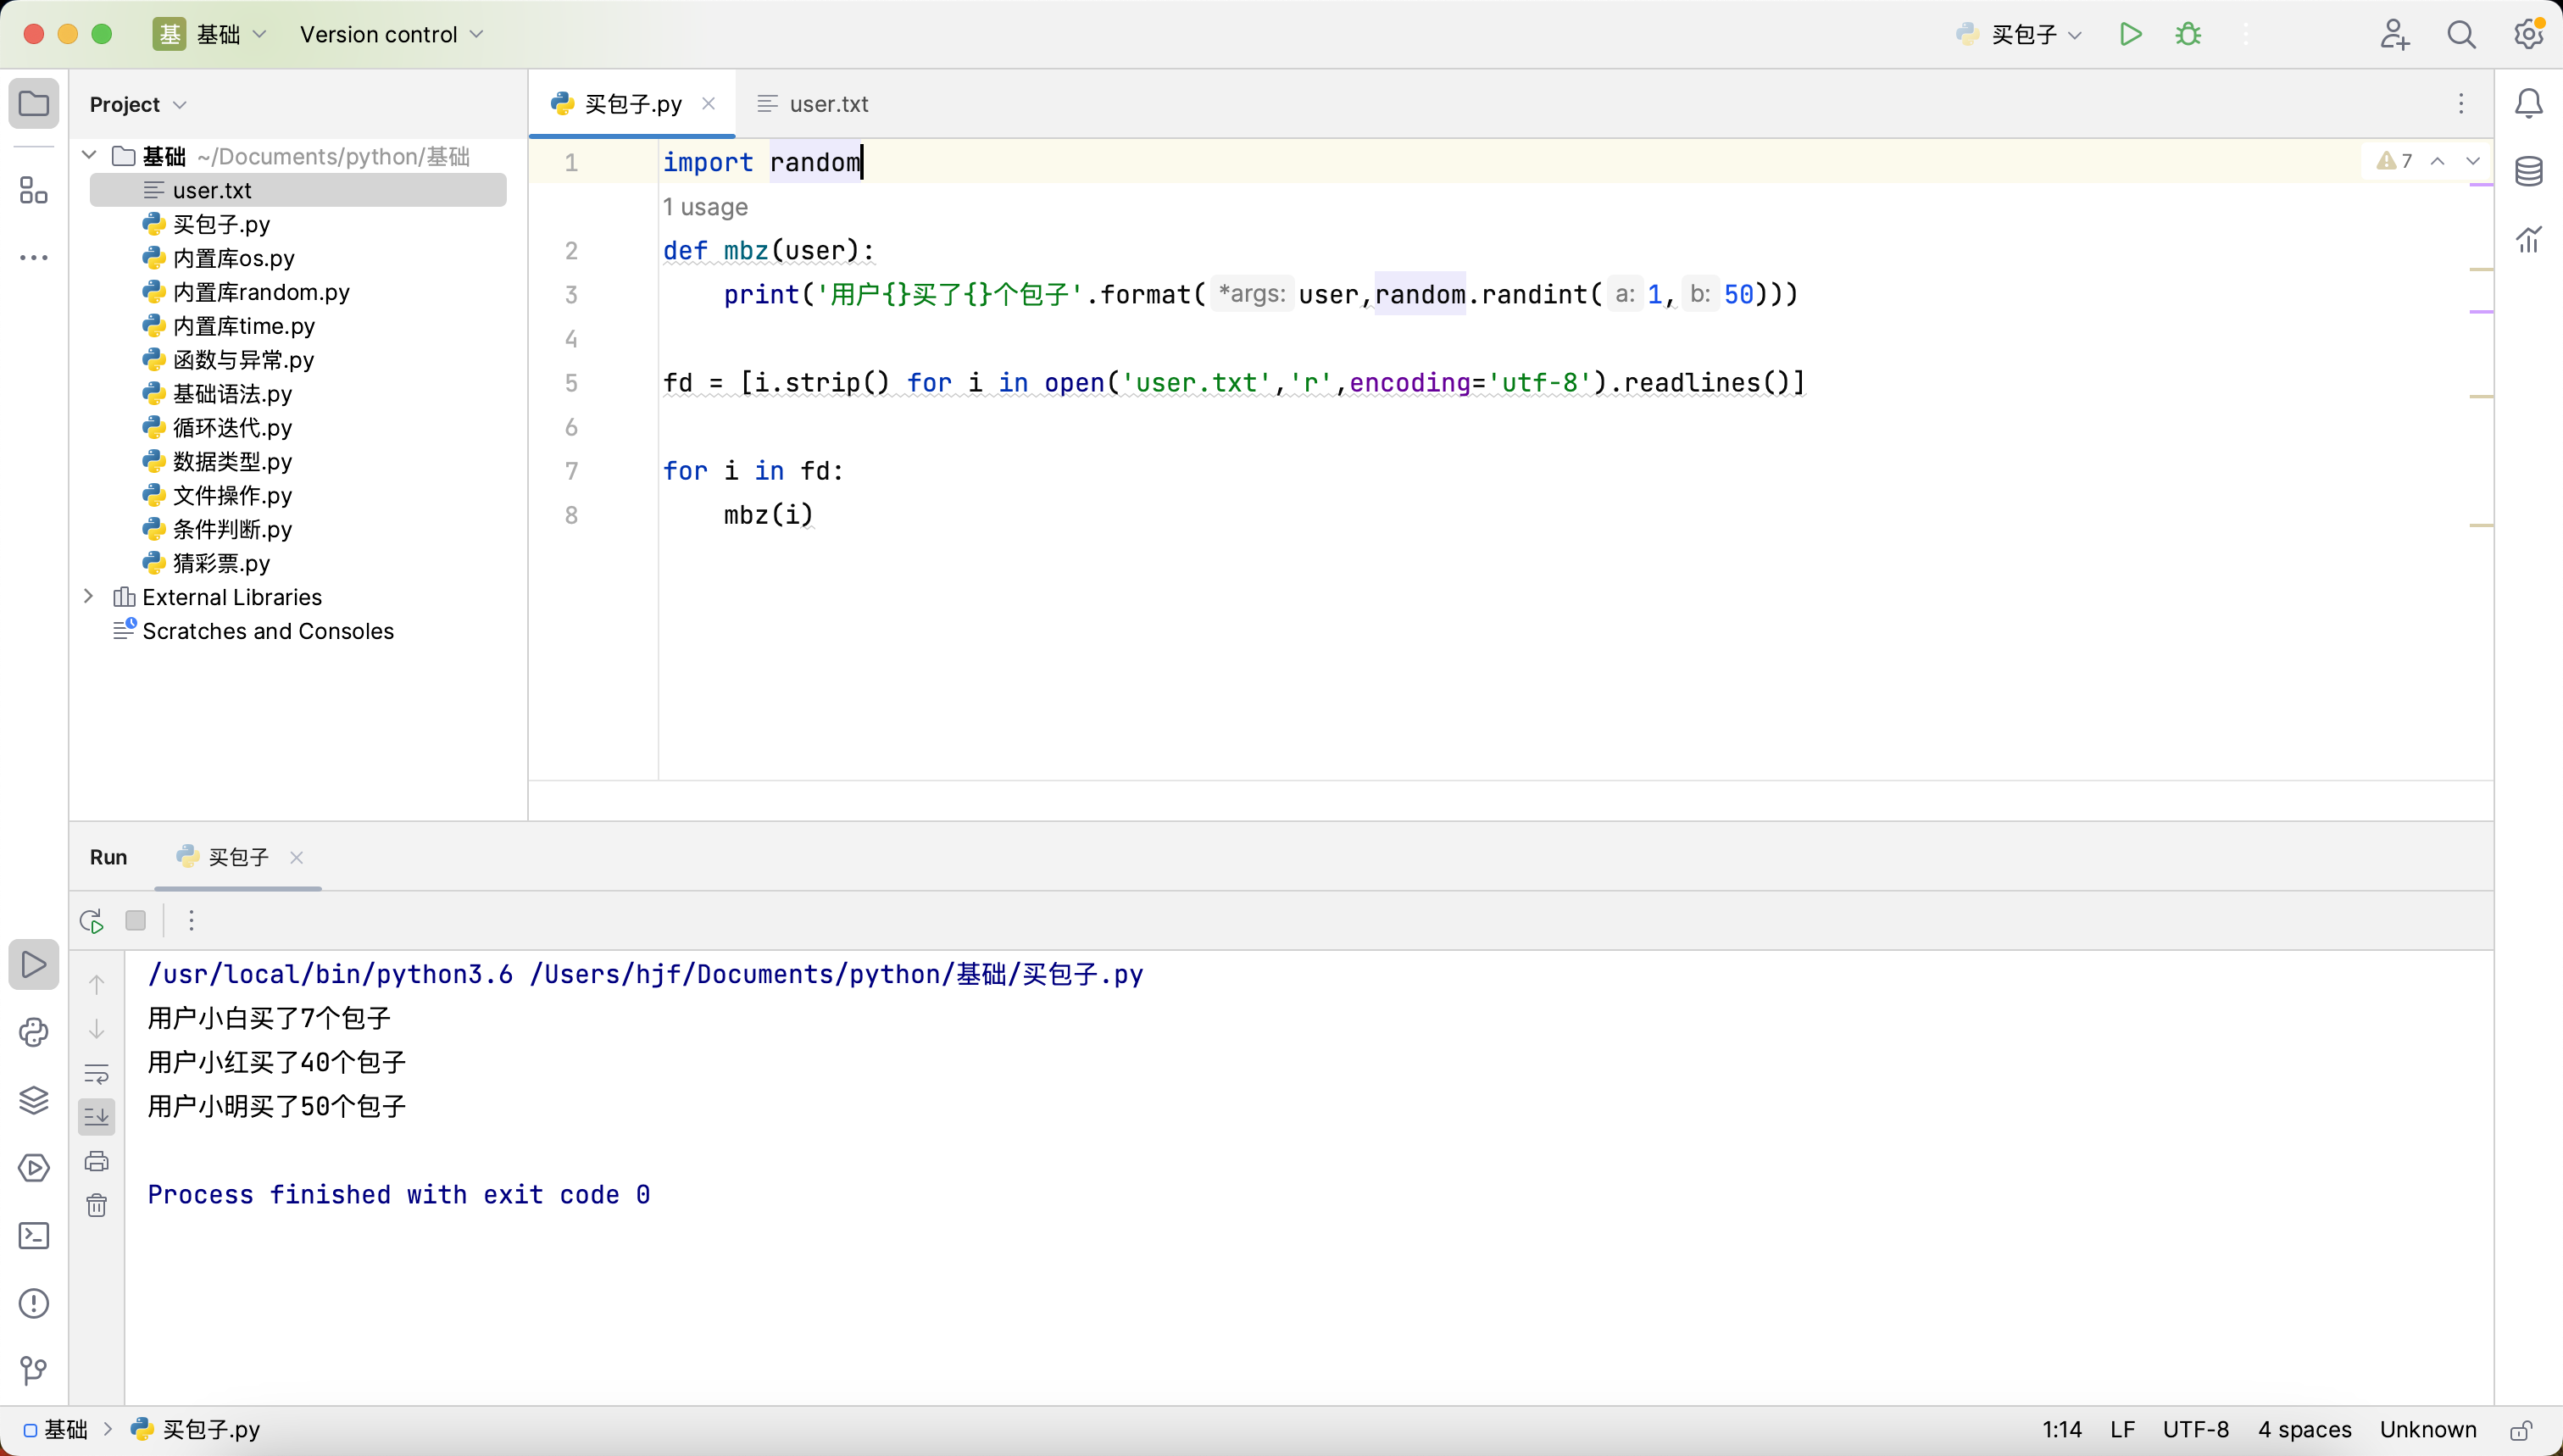Viewport: 2563px width, 1456px height.
Task: Open the script path link in console output
Action: click(836, 974)
